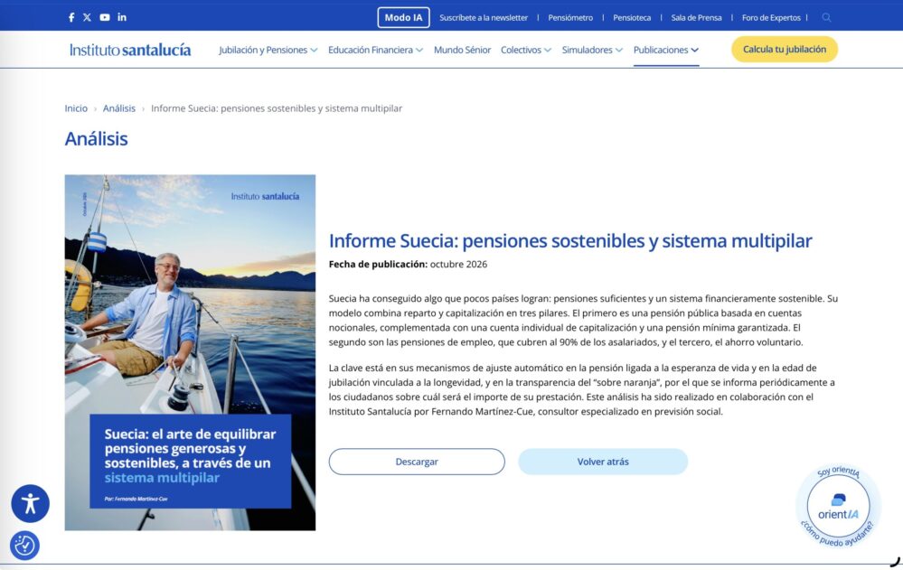Click the Volver atrás button
The width and height of the screenshot is (903, 570).
[x=603, y=462]
